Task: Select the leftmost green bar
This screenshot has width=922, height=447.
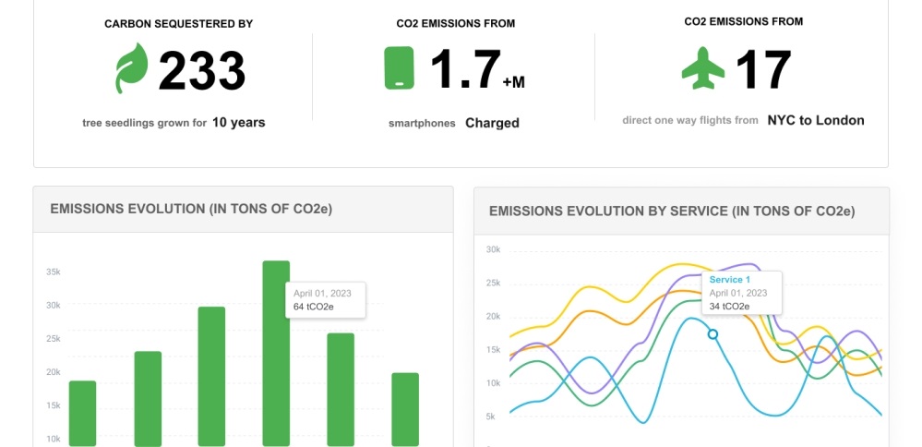Action: pos(82,414)
